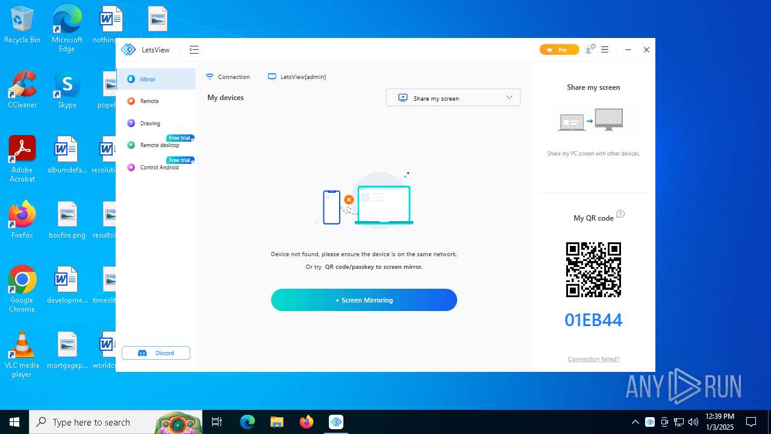Open Microsoft Edge desktop shortcut
Screen dimensions: 771x434
tap(67, 28)
